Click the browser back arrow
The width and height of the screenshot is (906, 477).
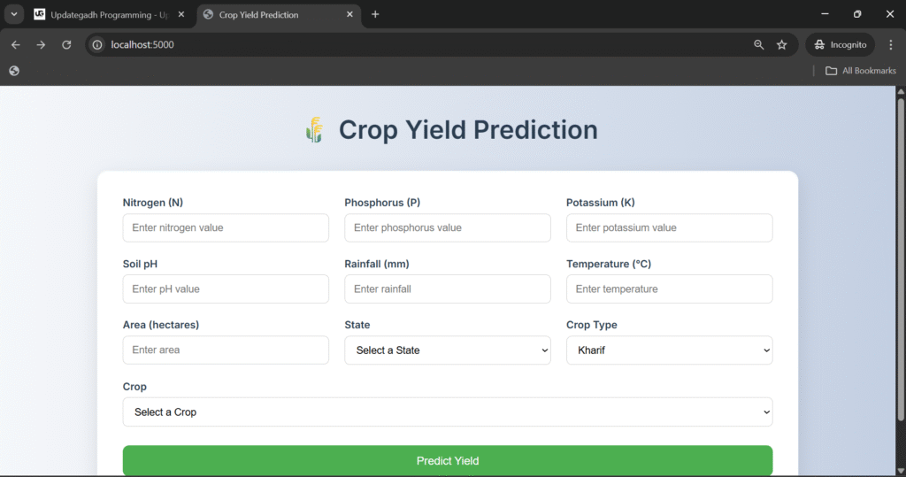click(x=15, y=44)
